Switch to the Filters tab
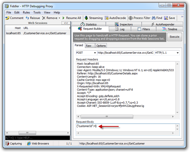Viewport: 190px width, 152px height. (144, 29)
